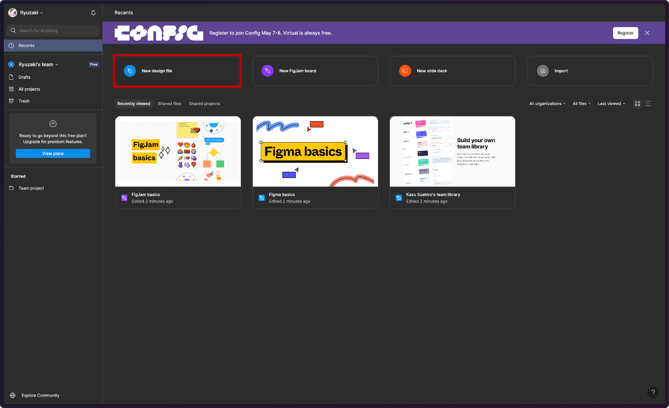Open the All organizations filter
Image resolution: width=669 pixels, height=408 pixels.
(547, 104)
